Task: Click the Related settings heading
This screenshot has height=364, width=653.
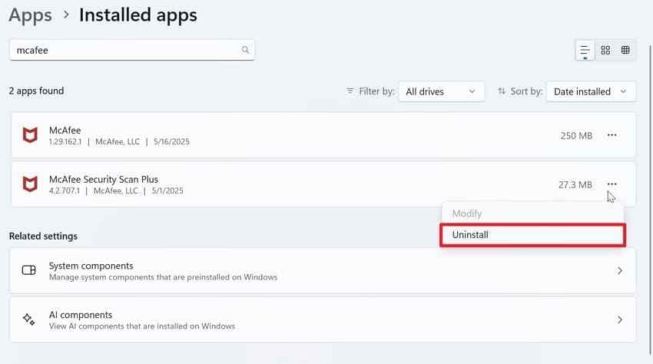Action: tap(43, 237)
